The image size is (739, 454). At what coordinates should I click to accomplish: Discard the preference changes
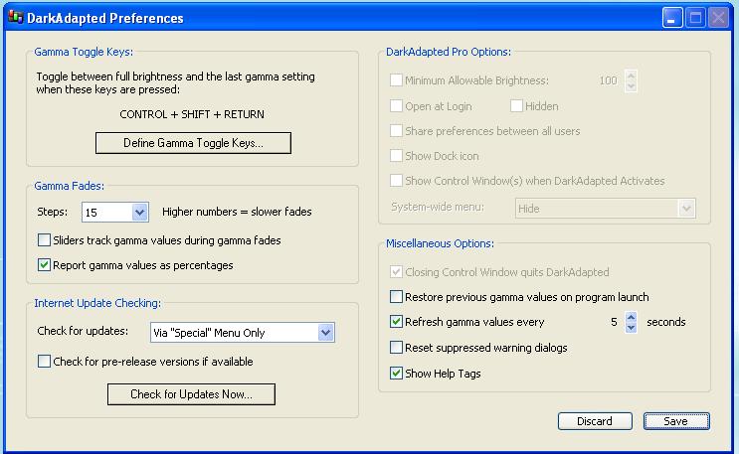point(595,421)
